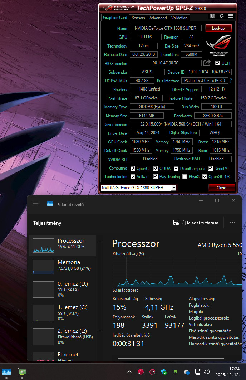246x380 pixels.
Task: Click the ROG logo in GPU-Z
Action: pos(219,45)
